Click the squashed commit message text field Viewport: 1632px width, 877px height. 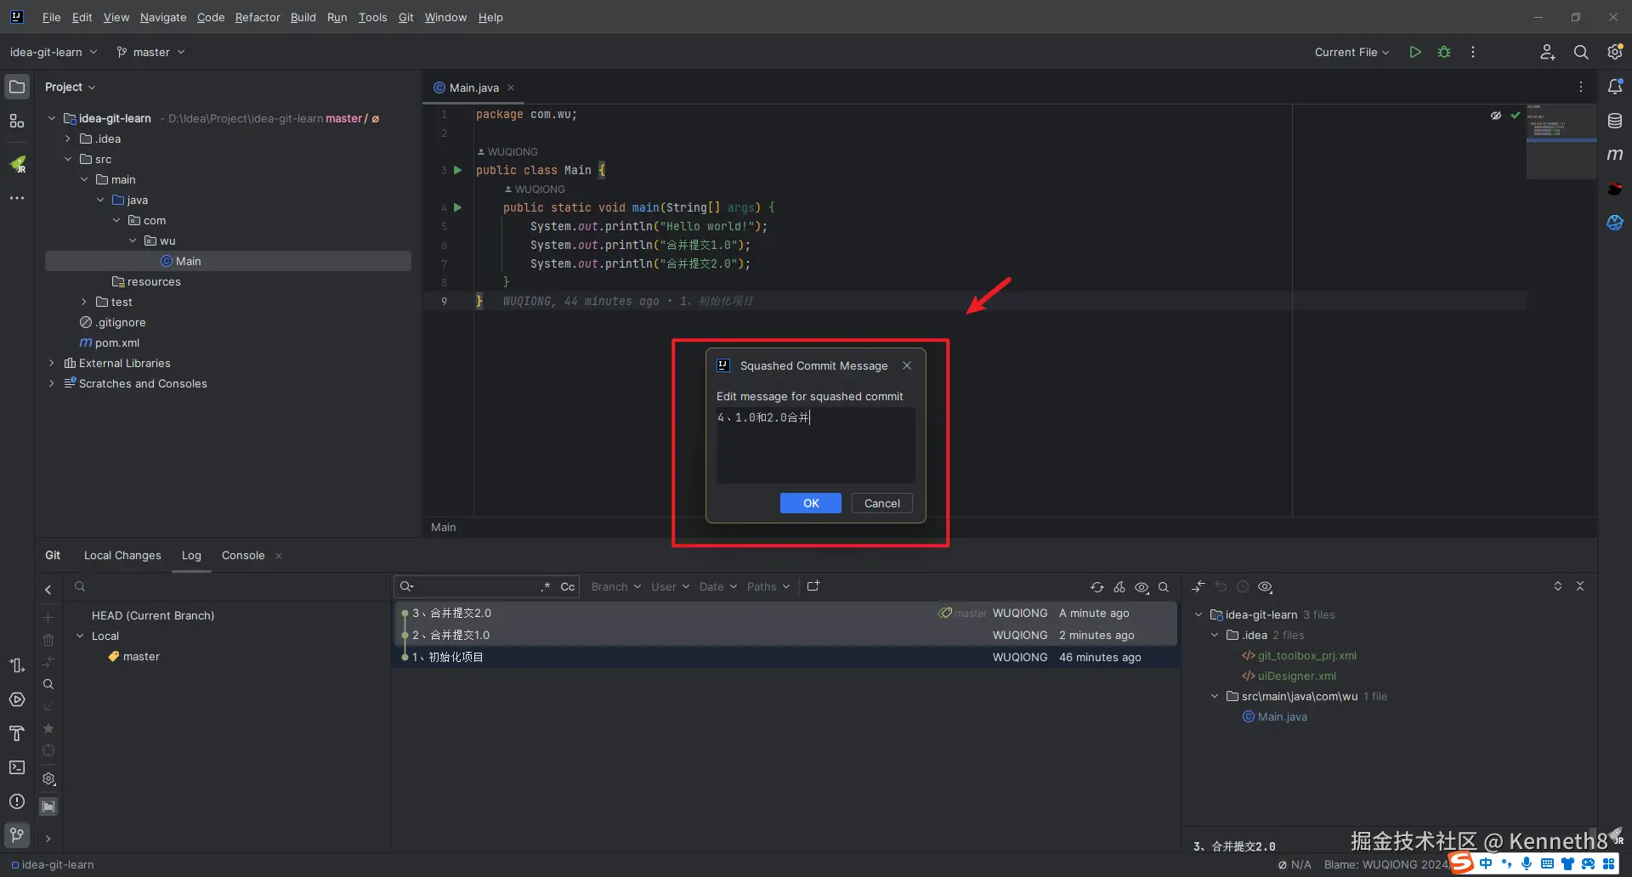[816, 445]
